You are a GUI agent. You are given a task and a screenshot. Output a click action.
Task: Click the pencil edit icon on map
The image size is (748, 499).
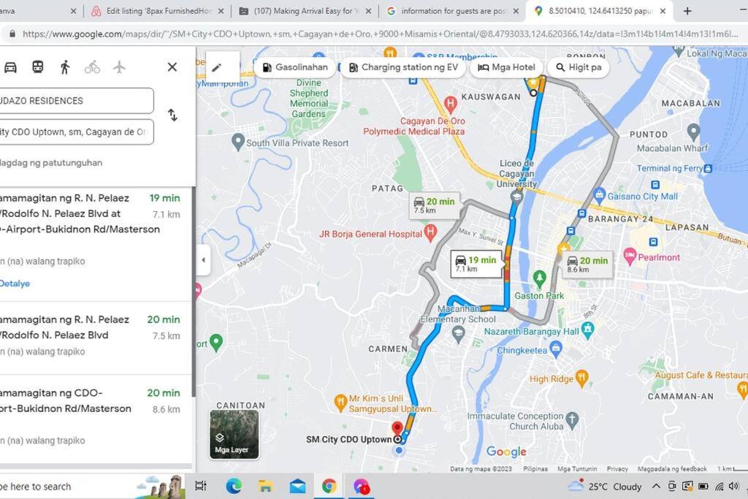click(216, 67)
